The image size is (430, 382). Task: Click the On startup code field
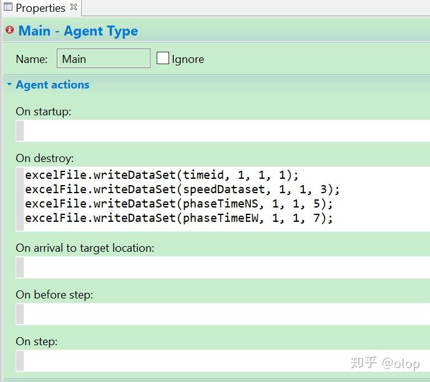(225, 131)
